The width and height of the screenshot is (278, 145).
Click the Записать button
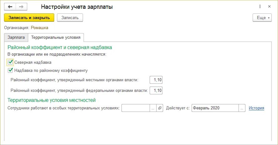70,18
